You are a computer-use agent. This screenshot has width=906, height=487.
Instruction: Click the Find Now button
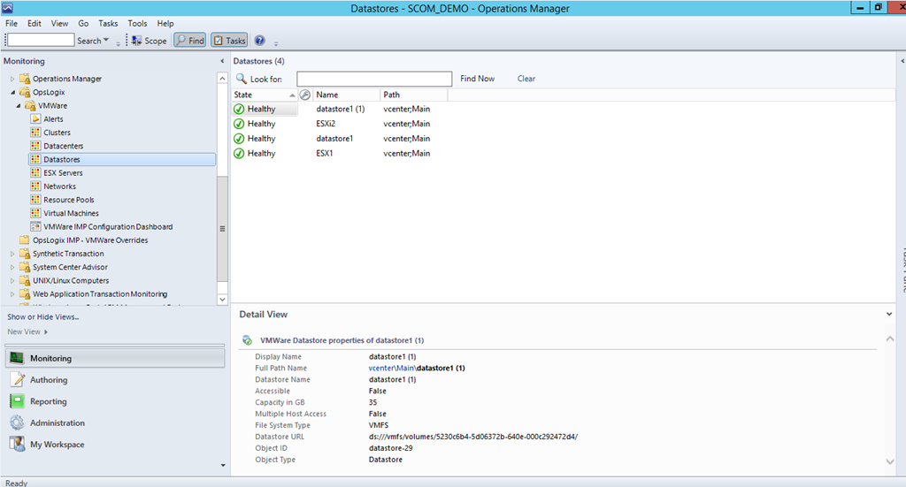coord(477,79)
